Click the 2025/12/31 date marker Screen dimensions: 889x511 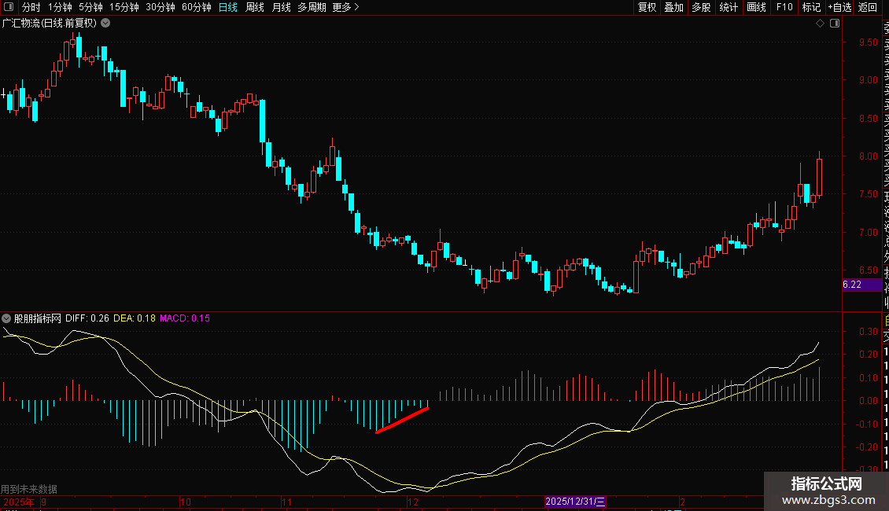tap(576, 502)
